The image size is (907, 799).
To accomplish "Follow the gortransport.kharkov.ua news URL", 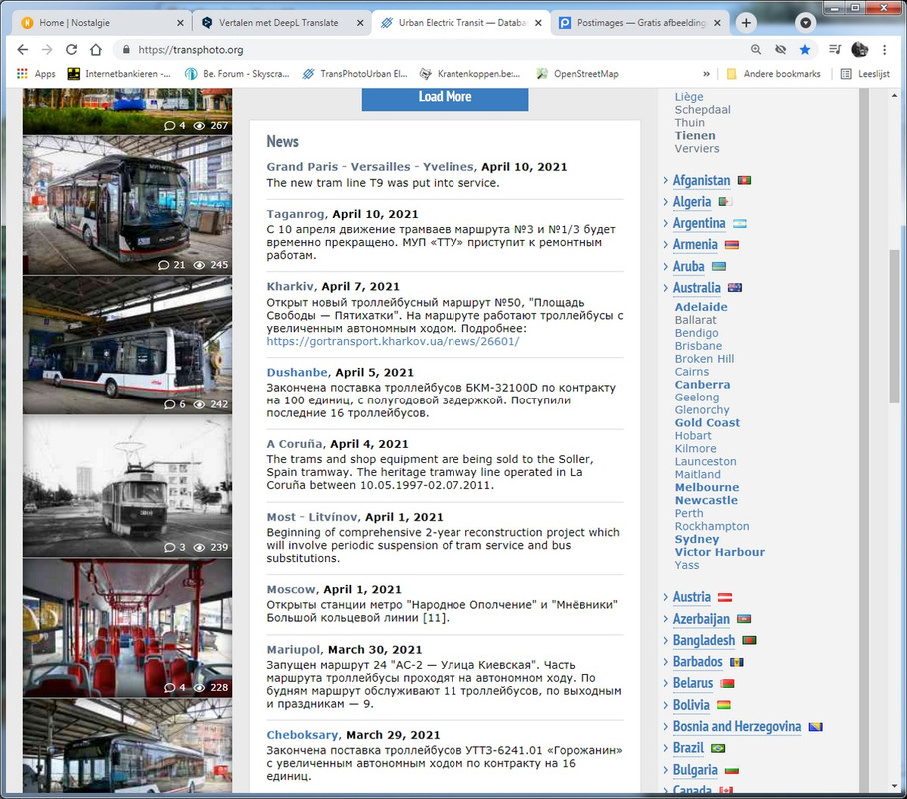I will pos(393,341).
